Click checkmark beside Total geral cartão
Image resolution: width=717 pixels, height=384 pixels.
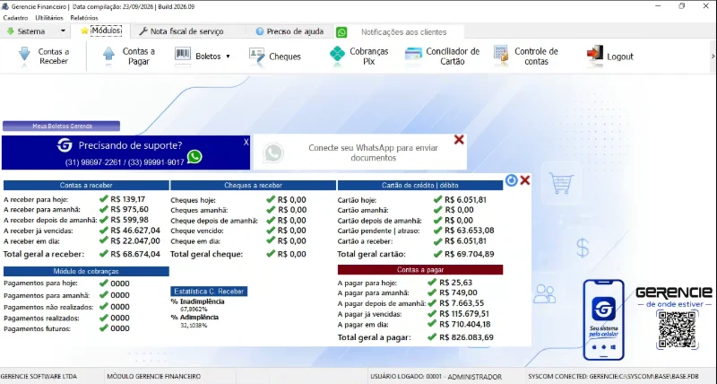coord(437,253)
